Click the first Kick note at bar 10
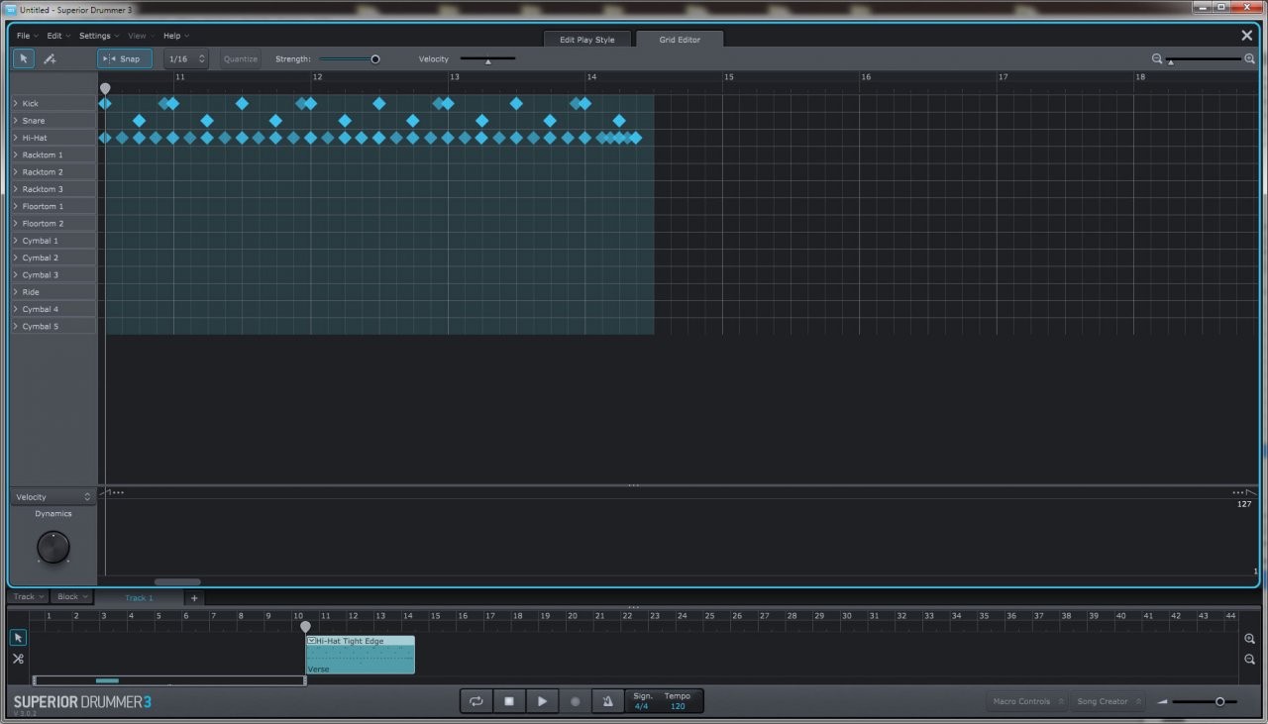This screenshot has width=1268, height=724. tap(105, 103)
